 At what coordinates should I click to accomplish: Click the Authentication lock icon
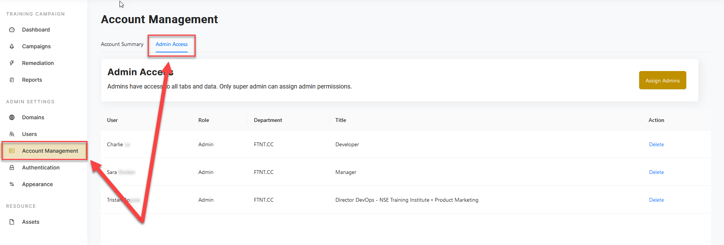12,168
